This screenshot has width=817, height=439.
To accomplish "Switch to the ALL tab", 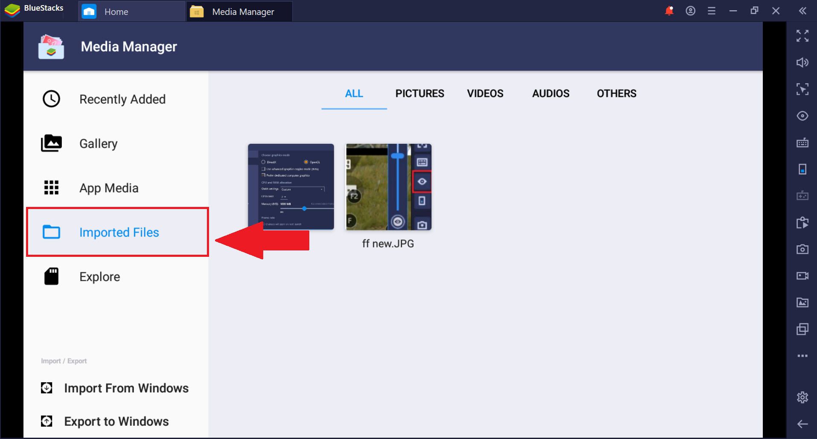I will (354, 93).
